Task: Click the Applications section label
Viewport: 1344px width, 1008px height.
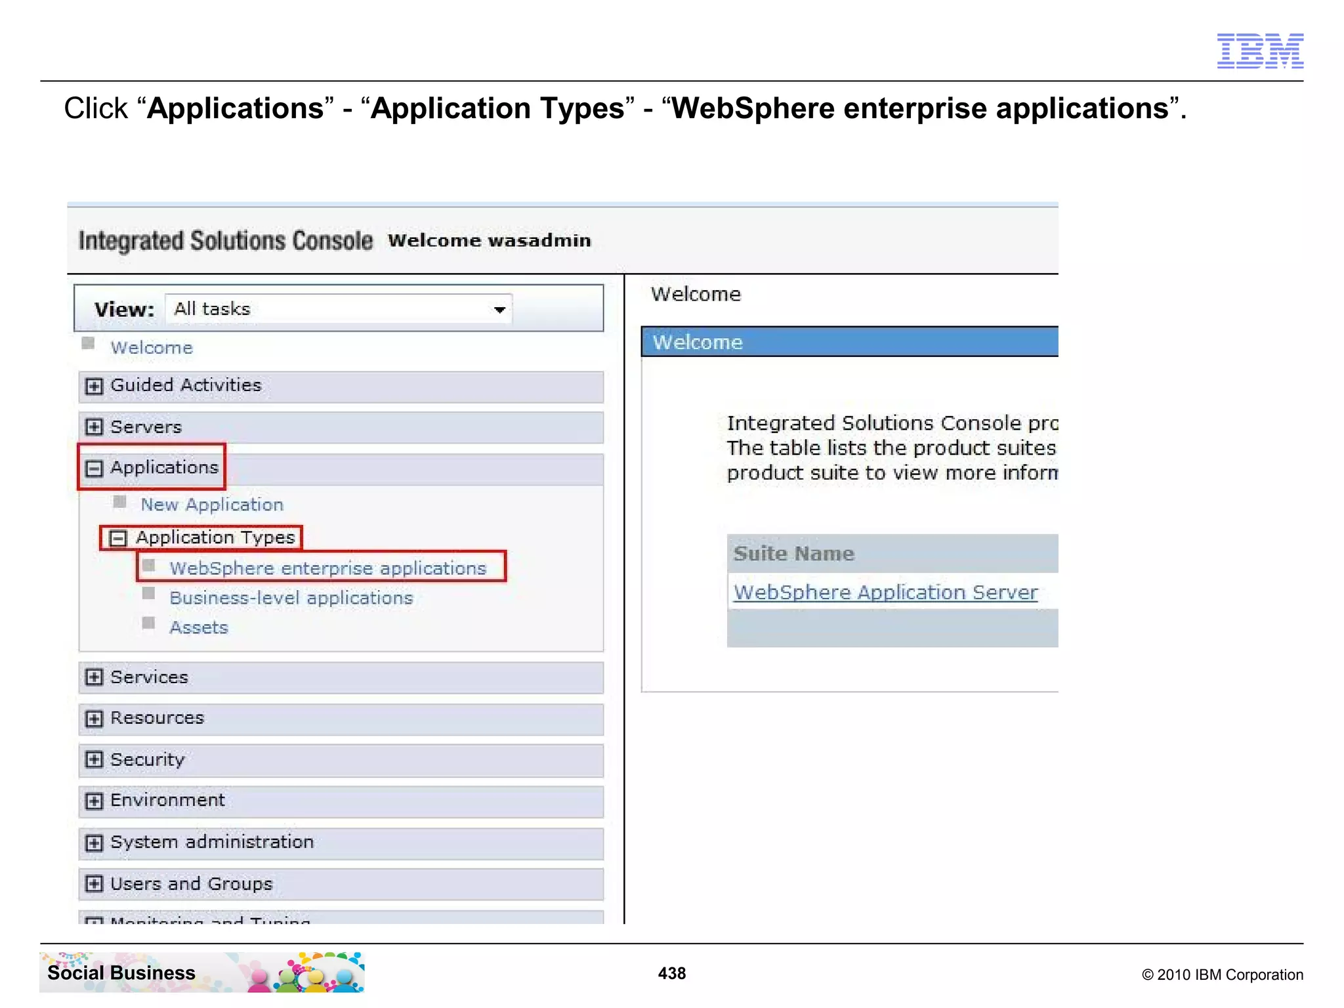Action: [x=164, y=467]
